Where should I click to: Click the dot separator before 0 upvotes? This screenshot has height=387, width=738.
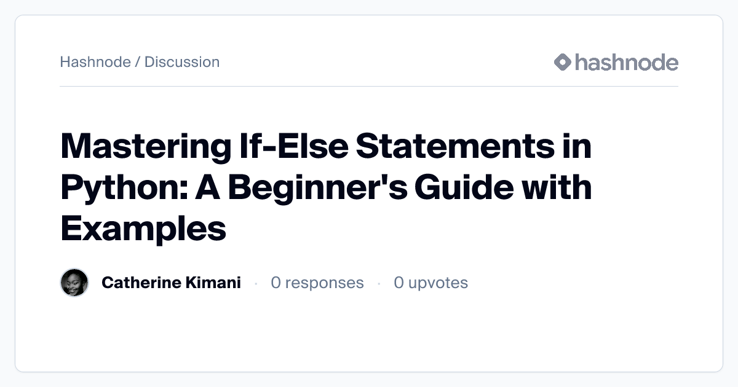(379, 283)
